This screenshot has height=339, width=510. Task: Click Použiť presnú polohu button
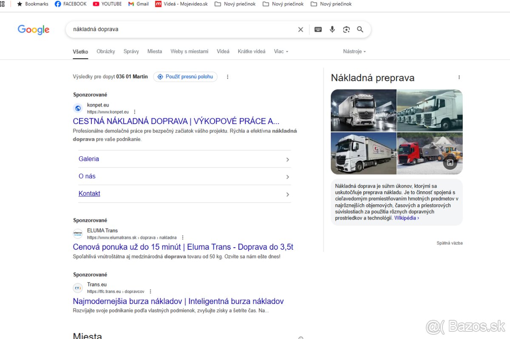pyautogui.click(x=185, y=77)
